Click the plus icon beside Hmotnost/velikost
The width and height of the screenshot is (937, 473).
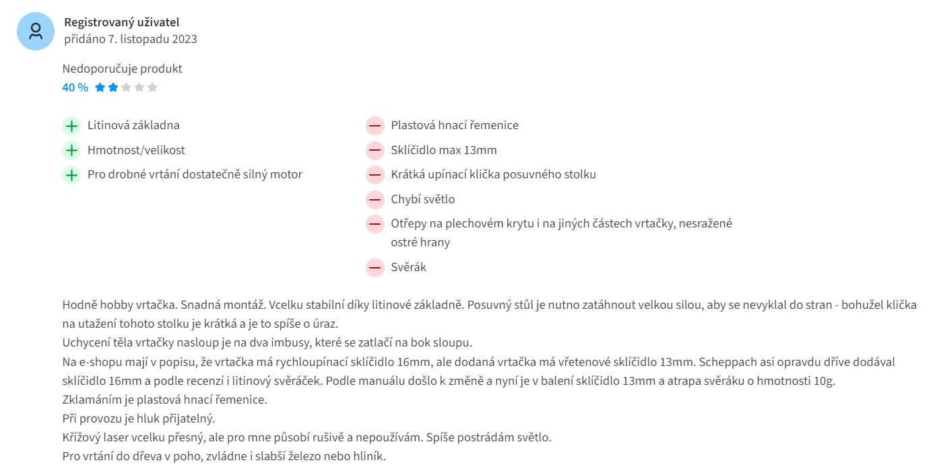click(x=71, y=151)
